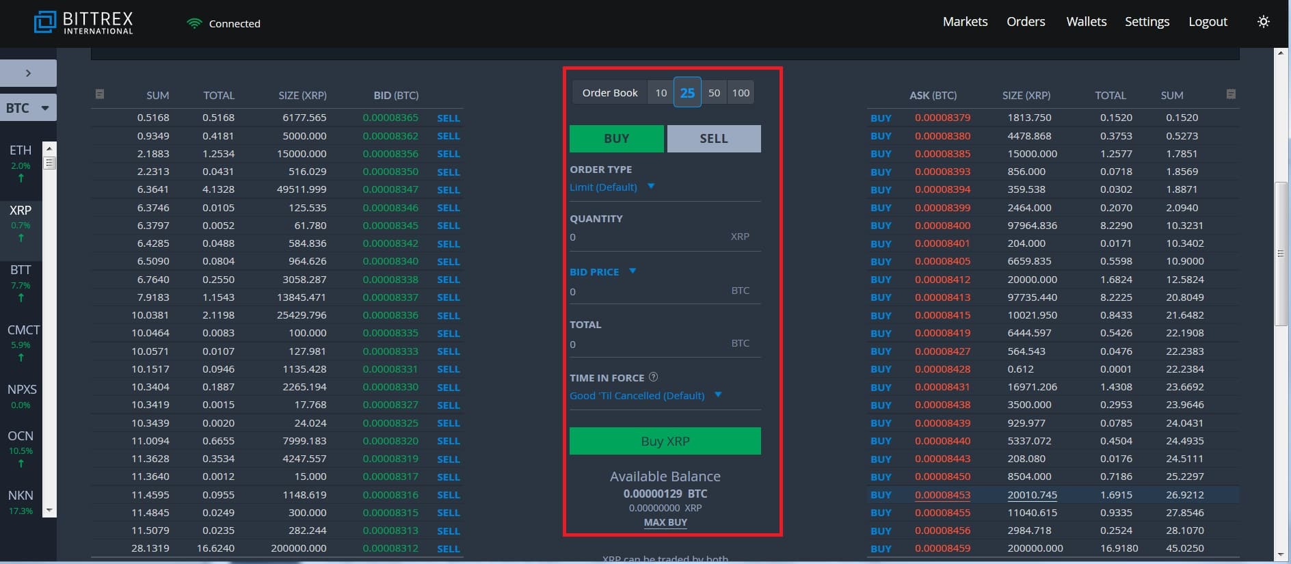
Task: Click the Bittrex International logo
Action: click(x=83, y=23)
